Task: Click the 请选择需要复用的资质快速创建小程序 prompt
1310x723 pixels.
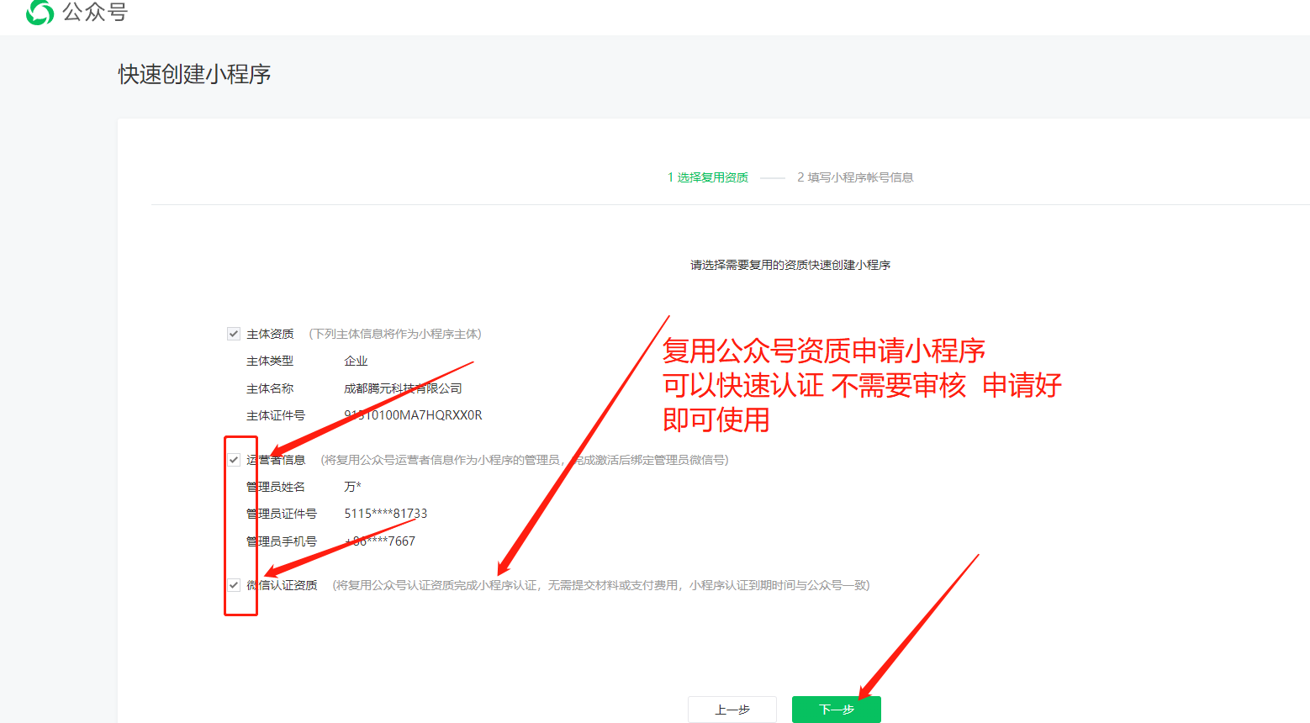Action: coord(790,265)
